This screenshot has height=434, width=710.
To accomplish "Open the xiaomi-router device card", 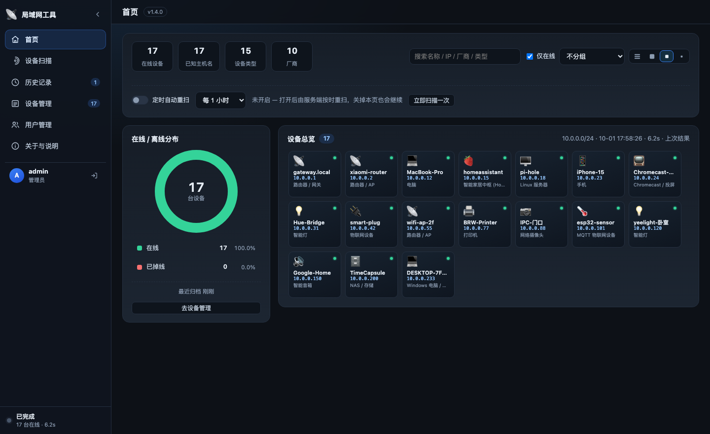I will [371, 174].
